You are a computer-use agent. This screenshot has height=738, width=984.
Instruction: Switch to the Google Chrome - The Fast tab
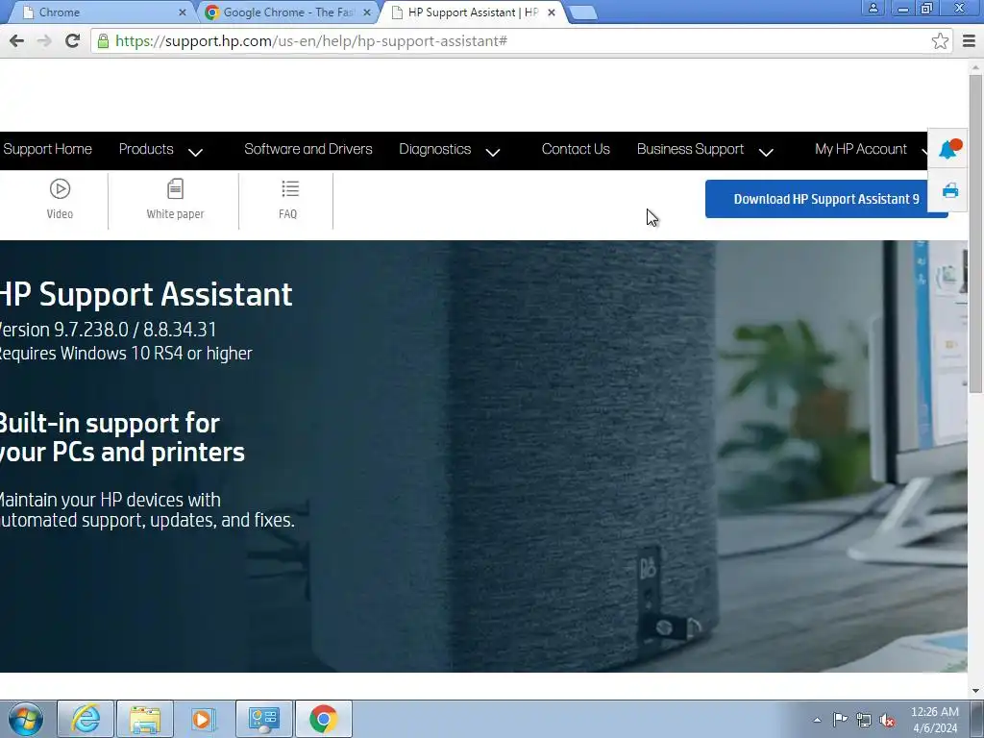coord(288,12)
